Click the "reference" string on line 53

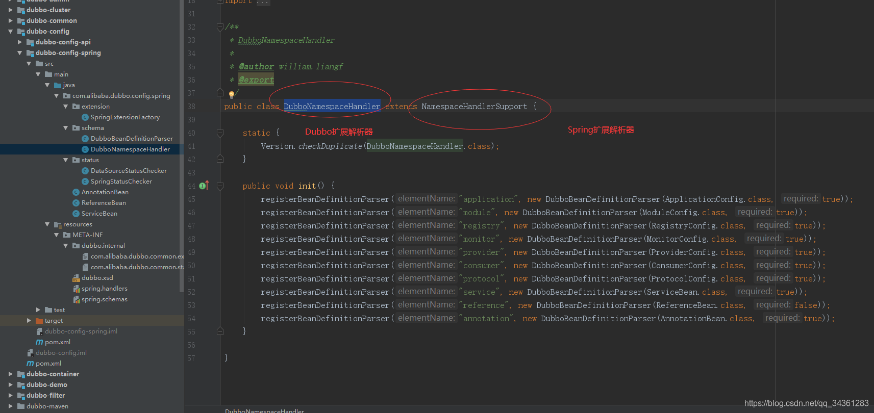point(484,305)
